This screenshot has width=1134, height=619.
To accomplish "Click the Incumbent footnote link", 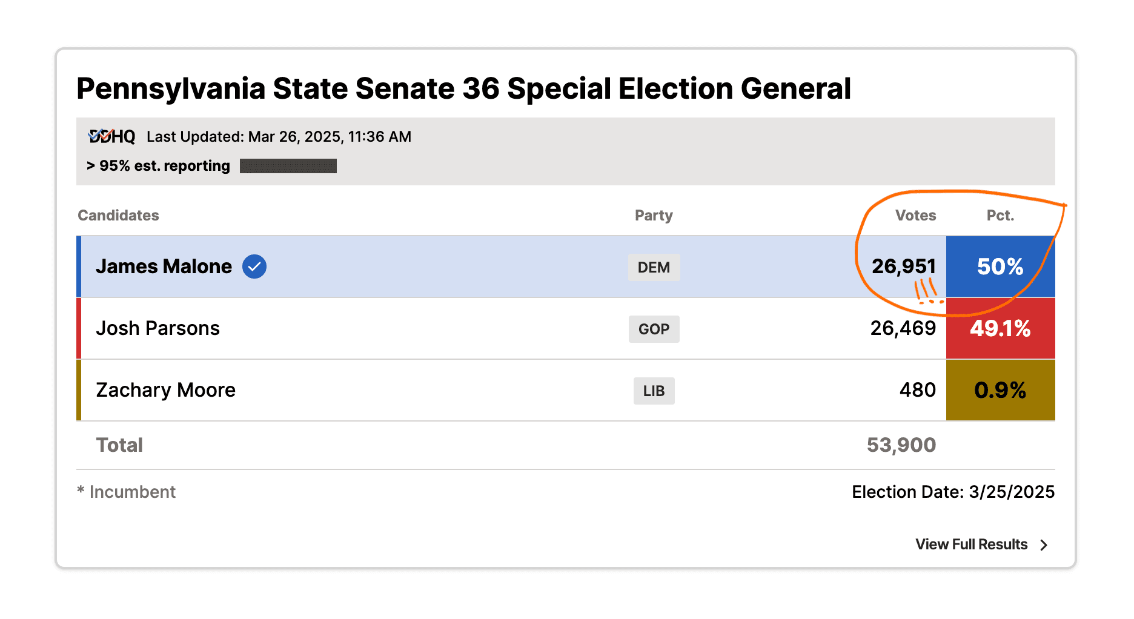I will [x=126, y=492].
